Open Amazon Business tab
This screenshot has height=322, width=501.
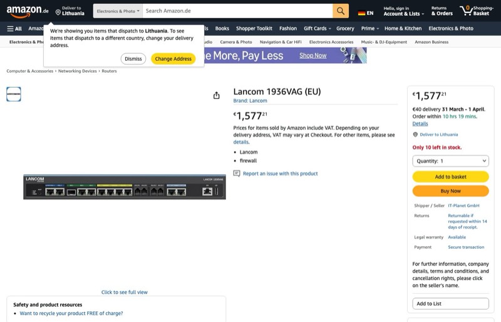[x=431, y=42]
